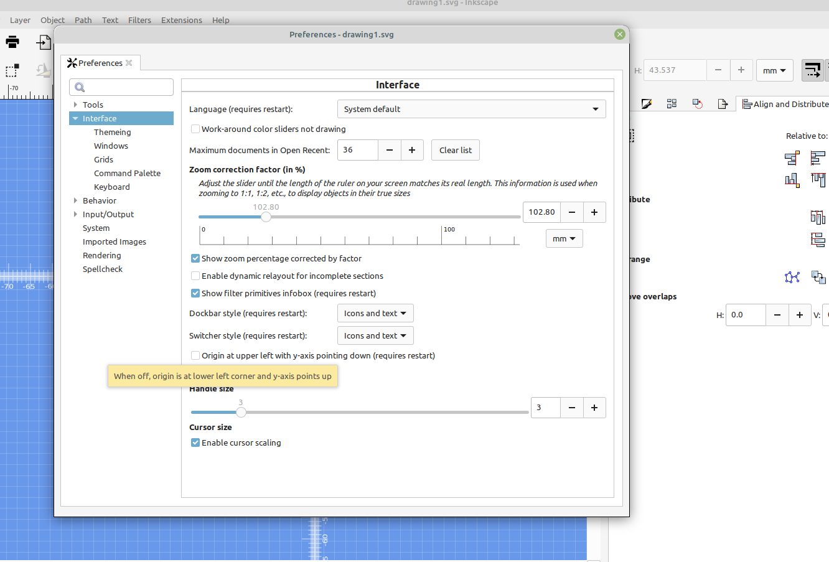Increase maximum documents in Open Recent
829x562 pixels.
[412, 150]
